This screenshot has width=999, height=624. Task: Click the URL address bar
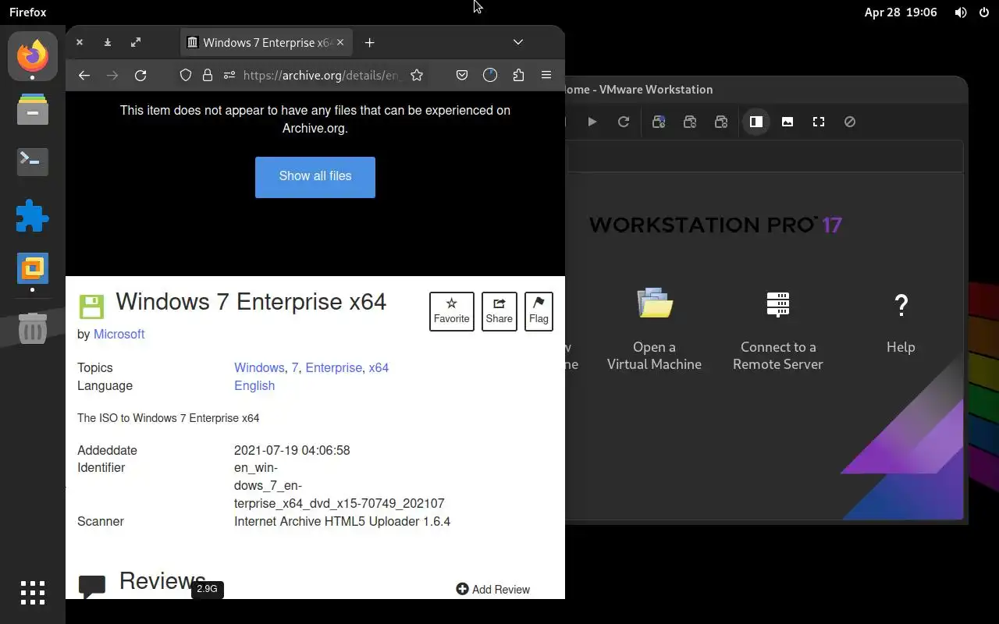coord(322,75)
